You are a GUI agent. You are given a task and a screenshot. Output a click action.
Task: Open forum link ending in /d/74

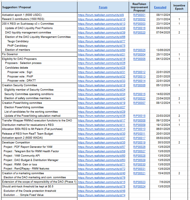tap(102, 195)
